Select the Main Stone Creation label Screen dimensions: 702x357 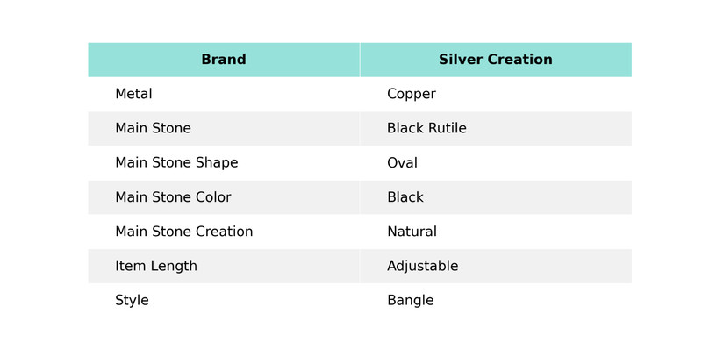184,232
